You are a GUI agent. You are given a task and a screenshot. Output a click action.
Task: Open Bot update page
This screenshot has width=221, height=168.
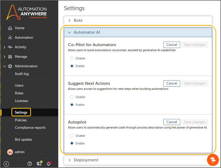click(23, 140)
